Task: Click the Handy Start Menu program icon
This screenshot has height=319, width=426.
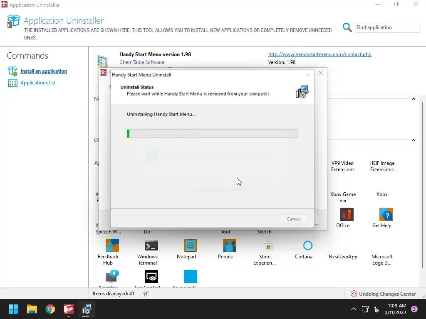Action: [x=102, y=61]
